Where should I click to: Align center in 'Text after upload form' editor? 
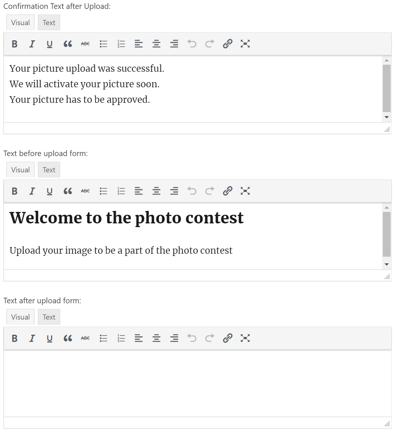point(156,338)
